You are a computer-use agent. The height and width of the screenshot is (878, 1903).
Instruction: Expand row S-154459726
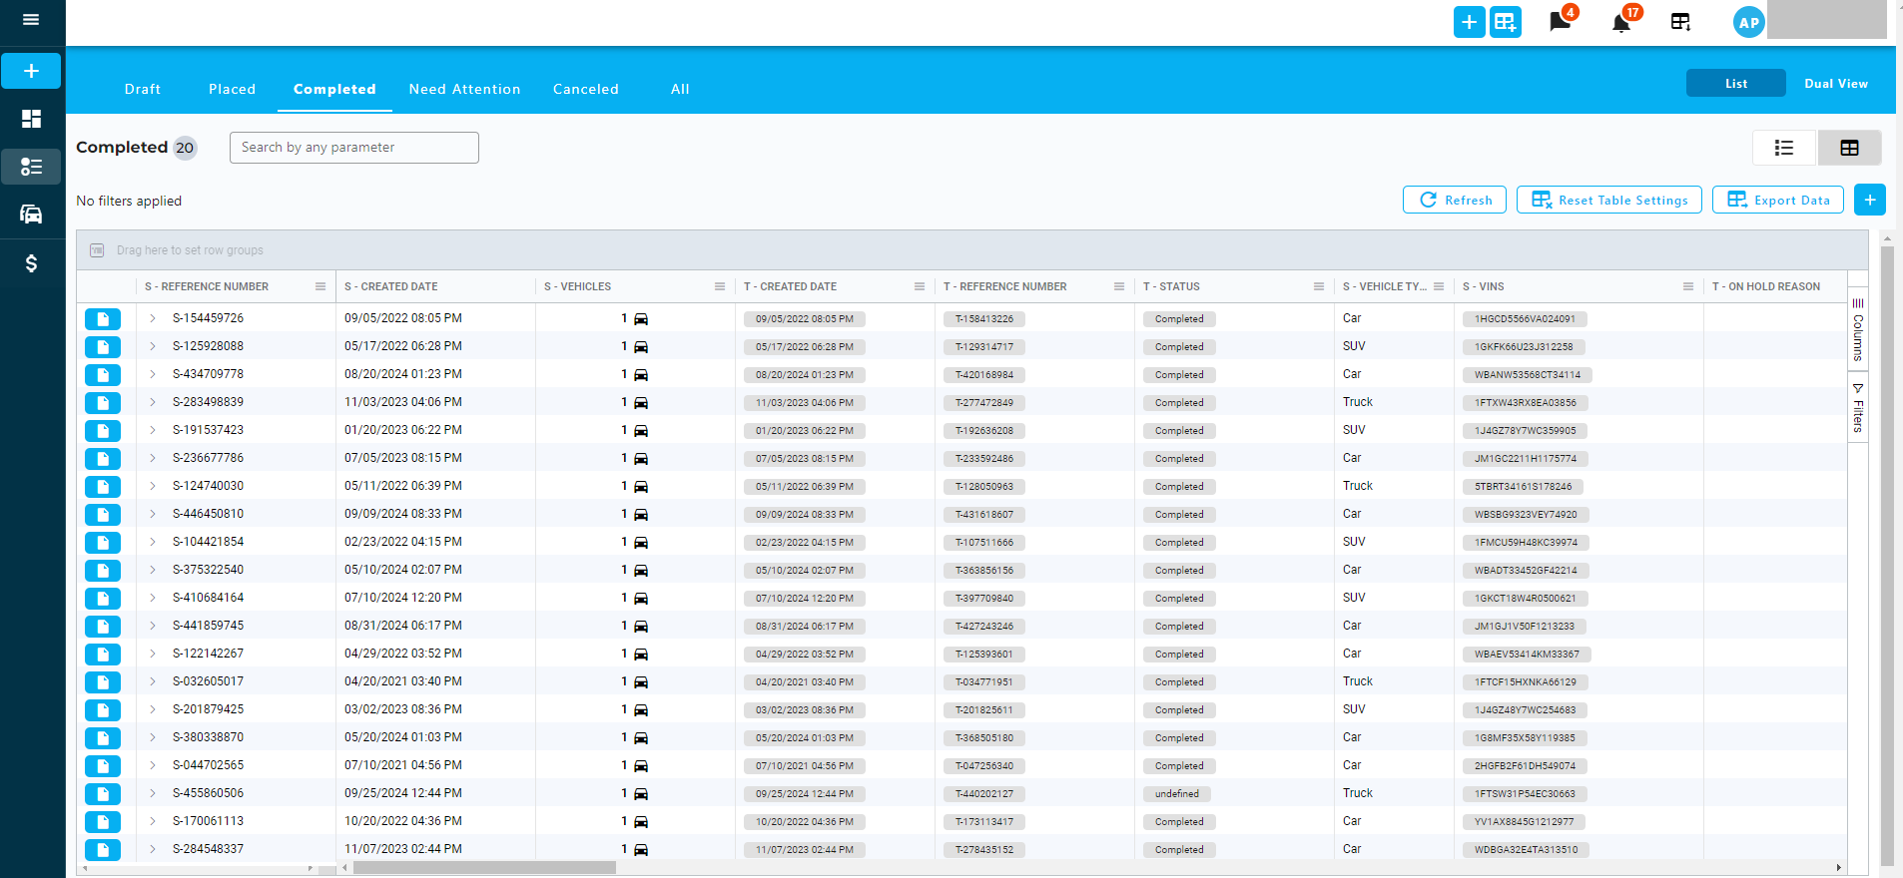pos(153,318)
